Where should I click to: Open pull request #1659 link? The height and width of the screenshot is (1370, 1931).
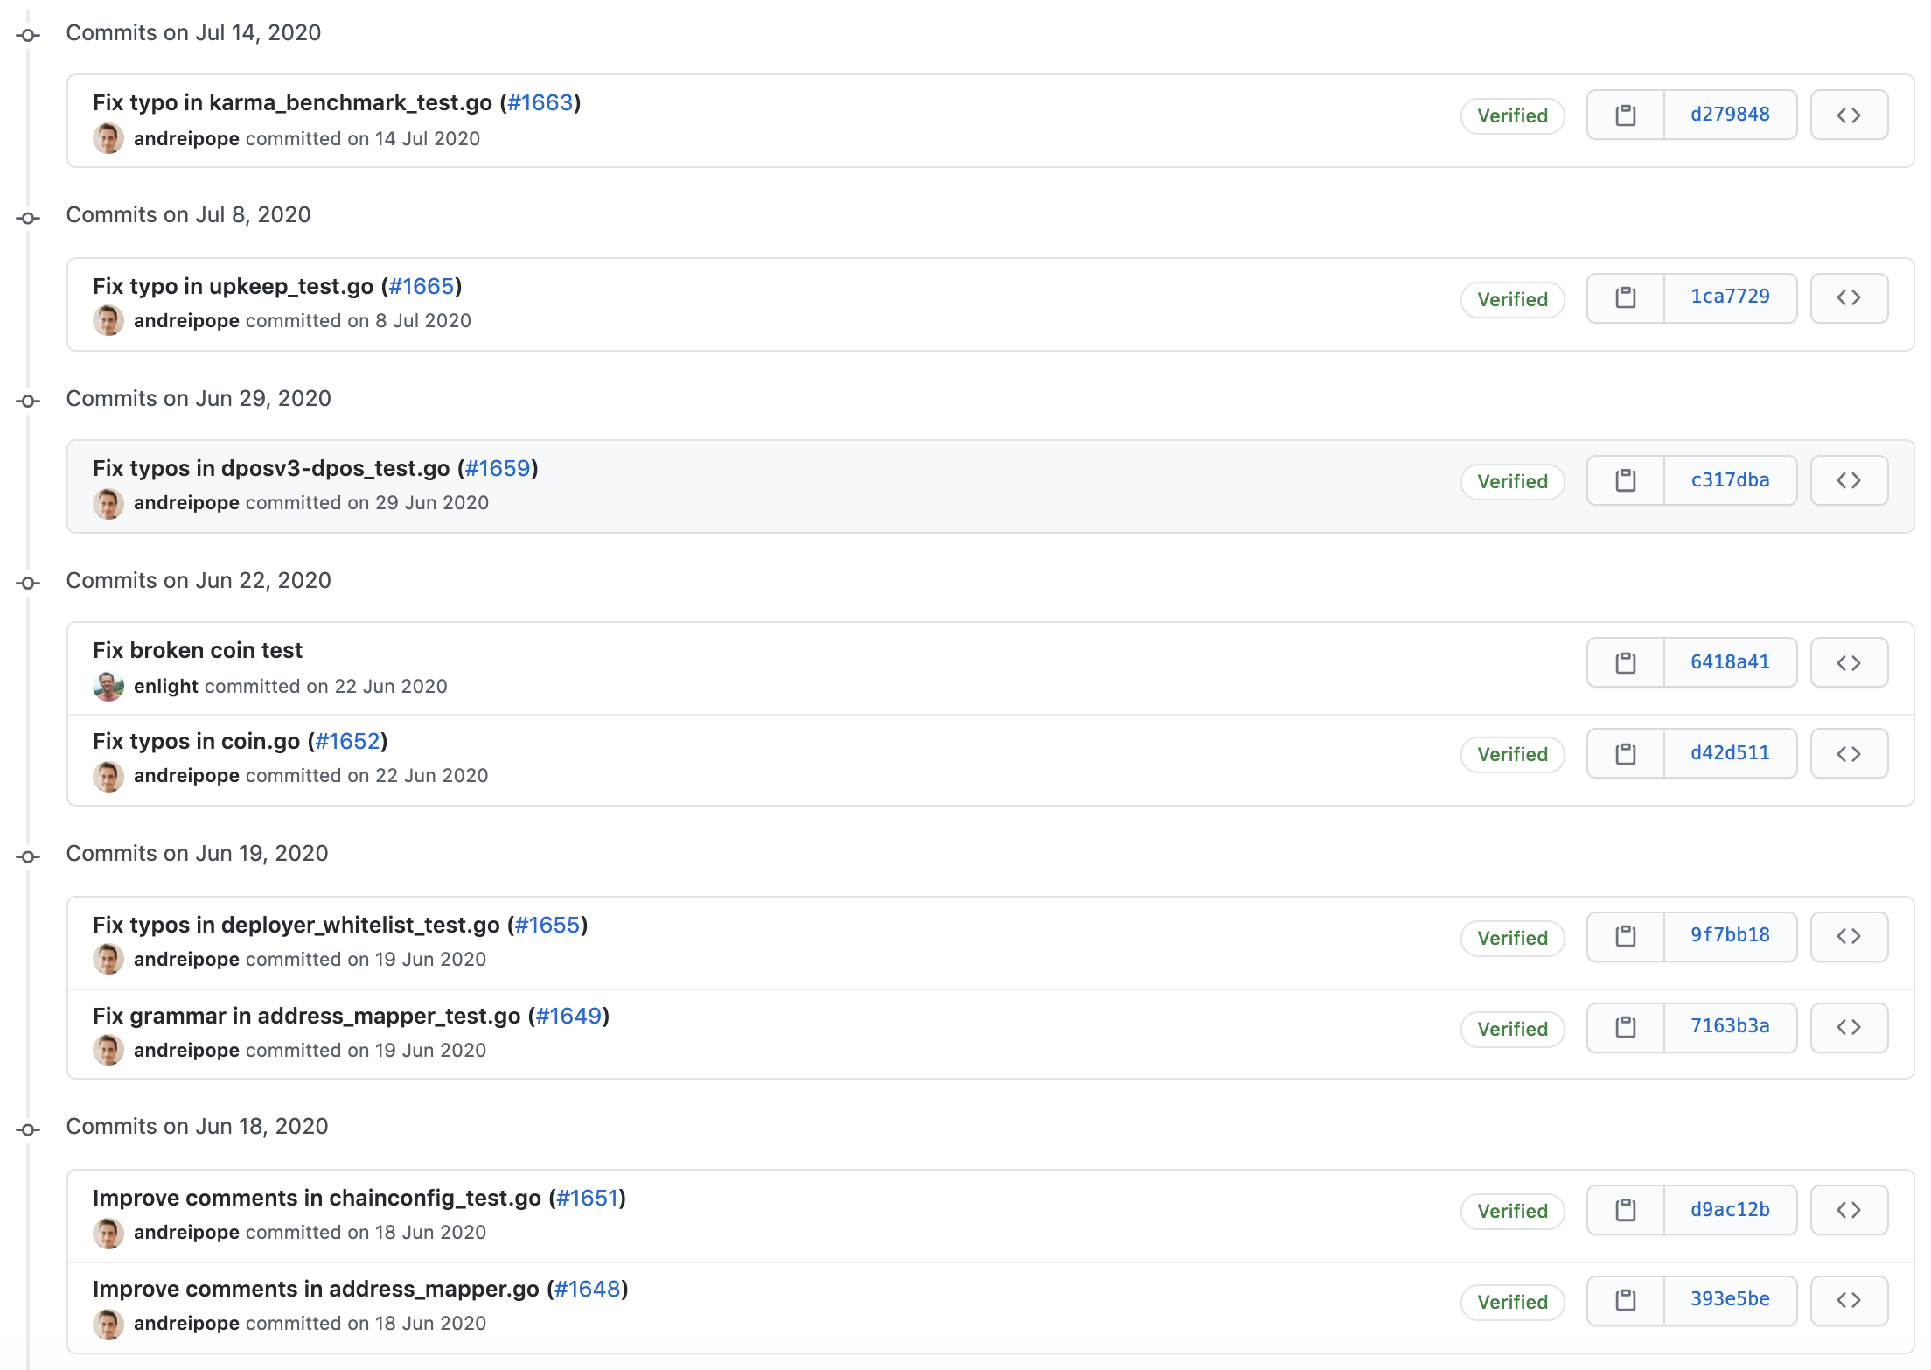coord(498,468)
